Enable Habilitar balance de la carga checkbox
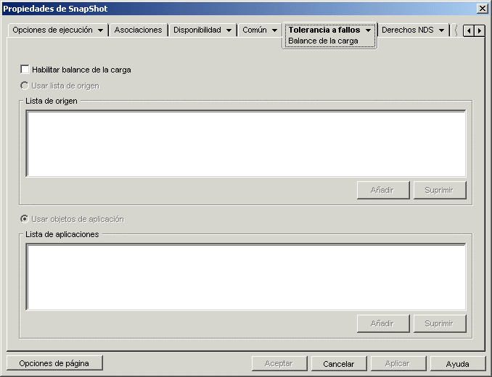The image size is (492, 377). [x=25, y=70]
